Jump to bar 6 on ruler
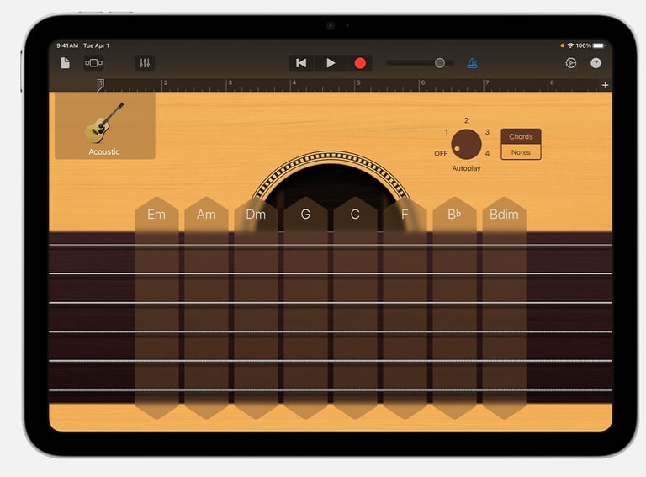Screen dimensions: 646x477 click(423, 82)
